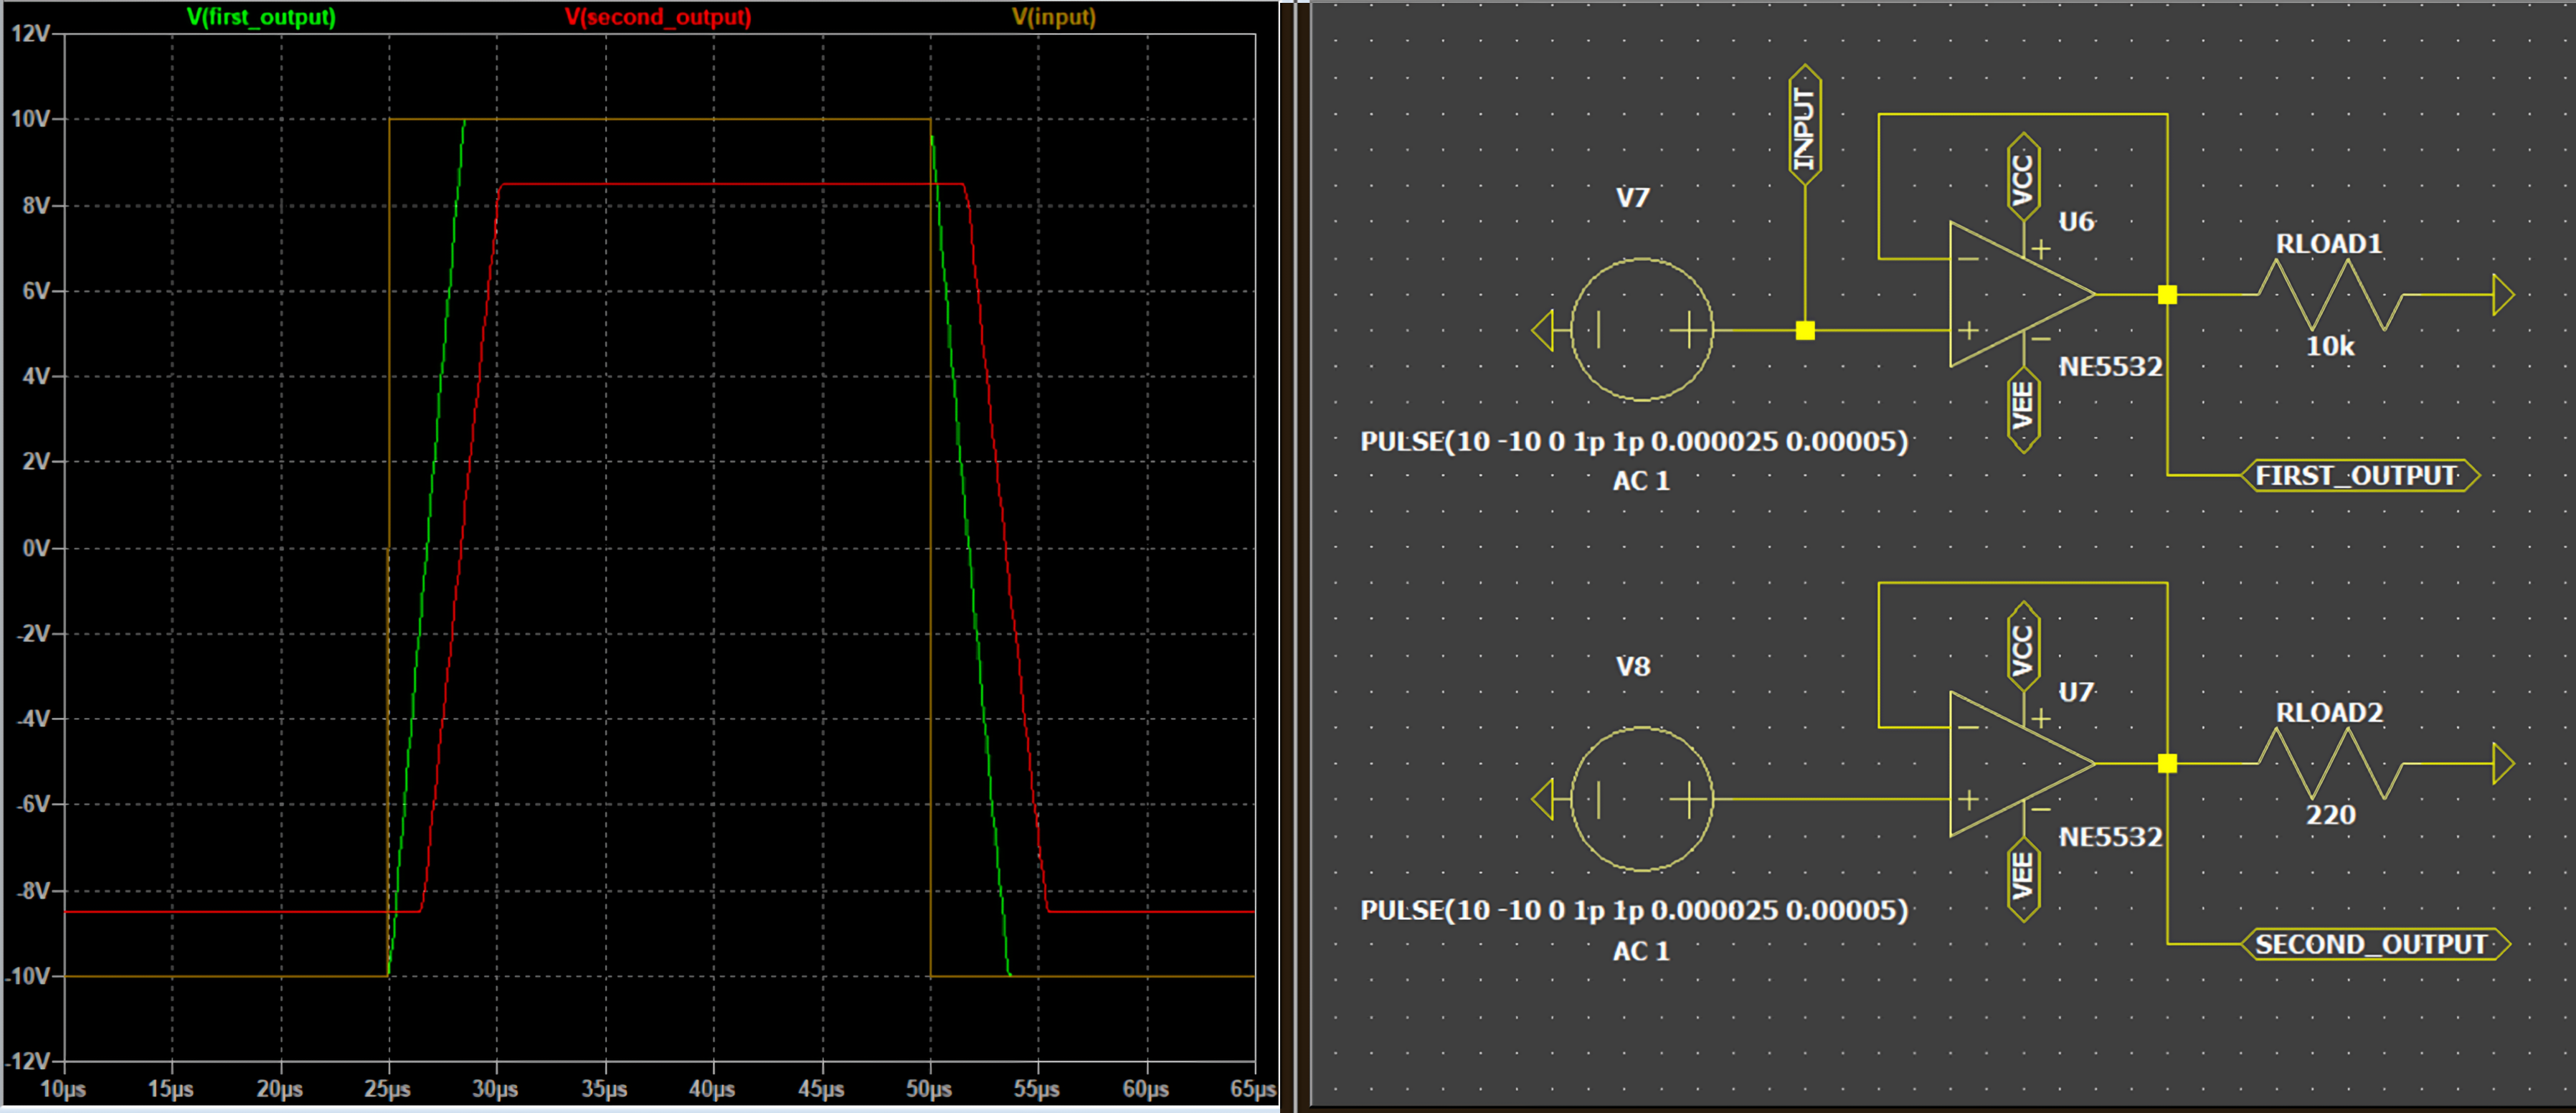Select the V8 voltage source symbol
Image resolution: width=2576 pixels, height=1113 pixels.
1642,799
